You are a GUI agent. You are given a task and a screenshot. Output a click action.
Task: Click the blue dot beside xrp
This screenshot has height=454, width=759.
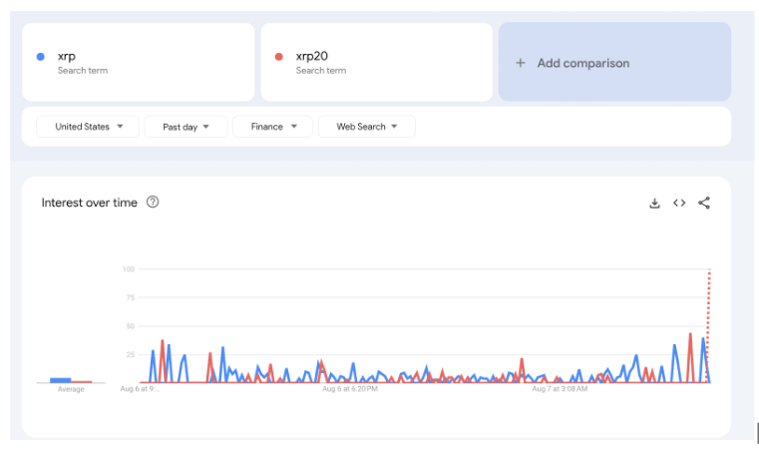pos(39,57)
